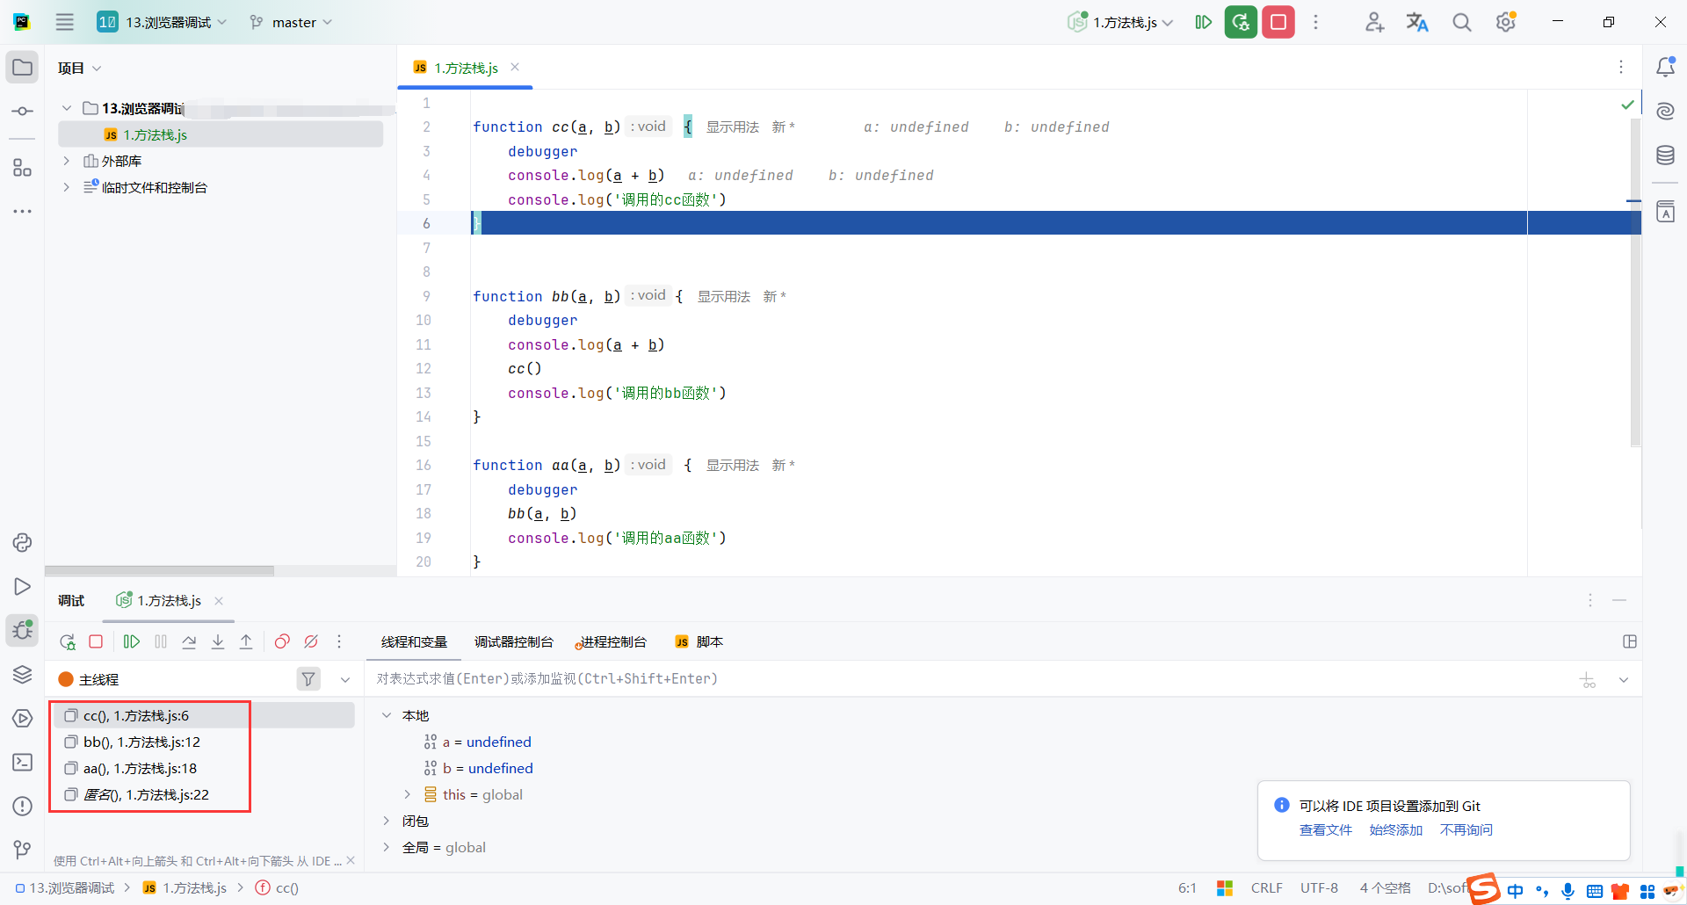1687x905 pixels.
Task: Click the 不再询问 link
Action: [x=1466, y=830]
